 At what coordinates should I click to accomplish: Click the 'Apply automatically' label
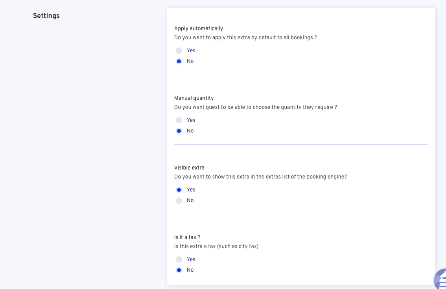pos(199,28)
